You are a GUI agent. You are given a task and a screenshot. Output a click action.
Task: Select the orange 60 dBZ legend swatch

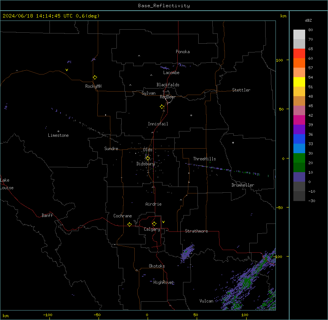(299, 63)
